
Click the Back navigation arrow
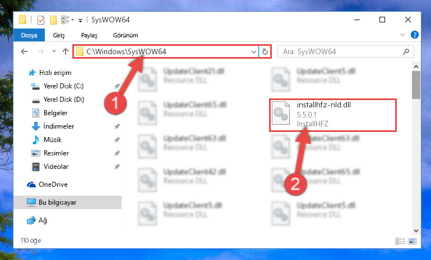[x=24, y=51]
